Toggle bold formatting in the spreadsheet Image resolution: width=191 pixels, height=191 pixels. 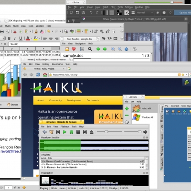click(x=9, y=38)
